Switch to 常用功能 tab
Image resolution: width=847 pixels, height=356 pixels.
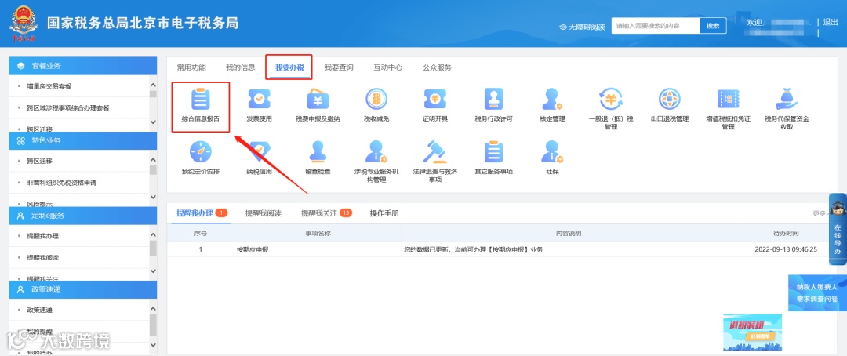[191, 67]
